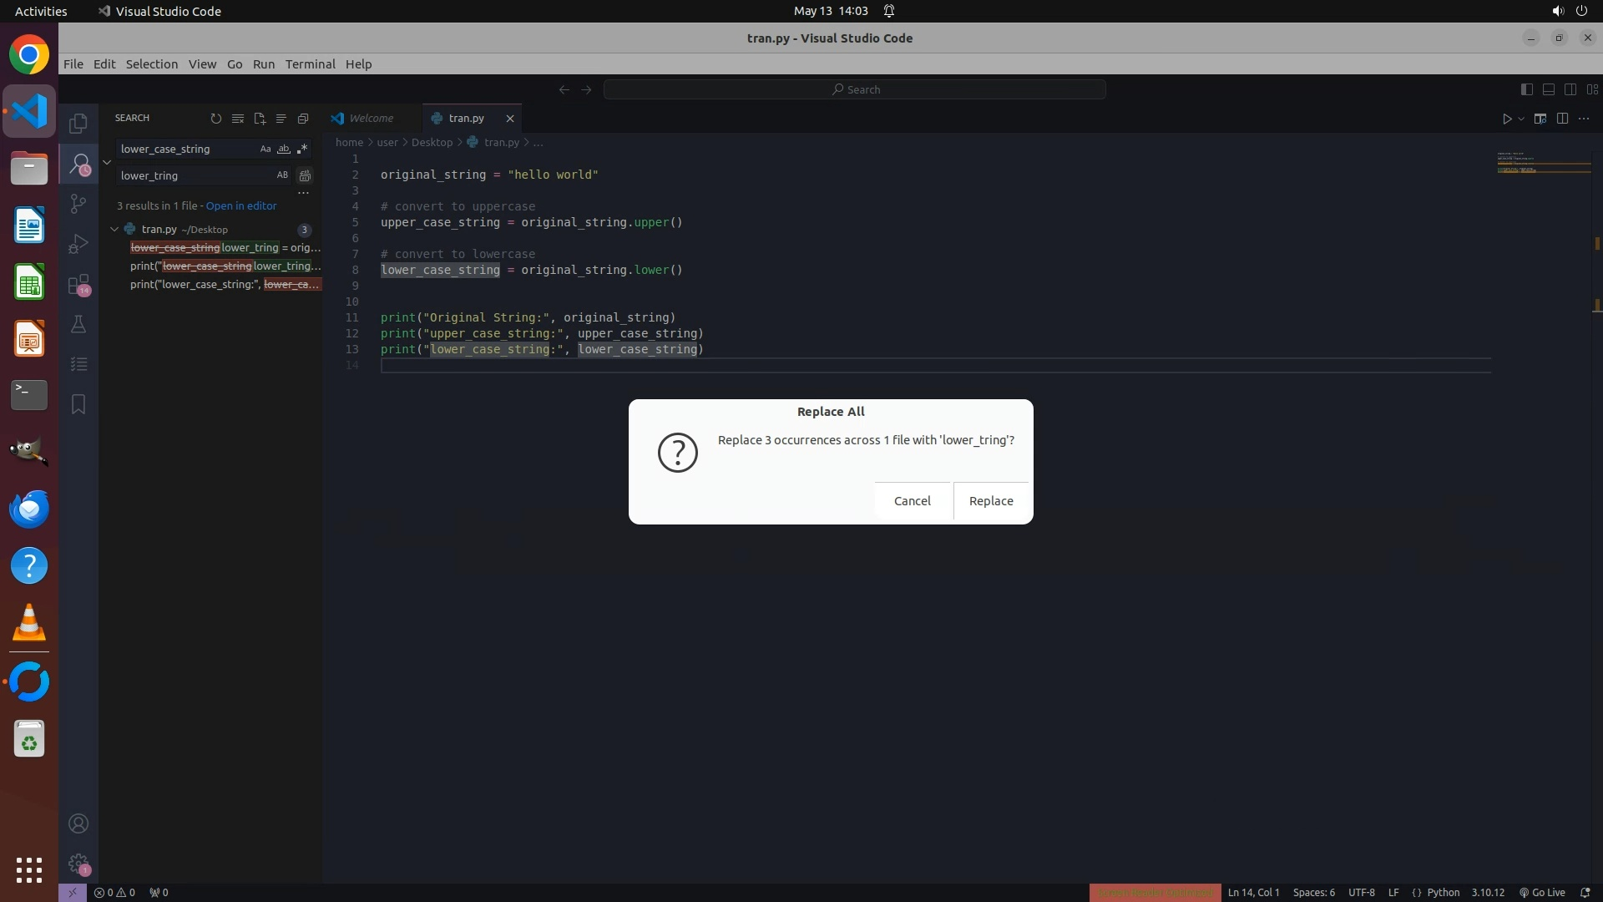Open Source Control view
1603x902 pixels.
(78, 204)
